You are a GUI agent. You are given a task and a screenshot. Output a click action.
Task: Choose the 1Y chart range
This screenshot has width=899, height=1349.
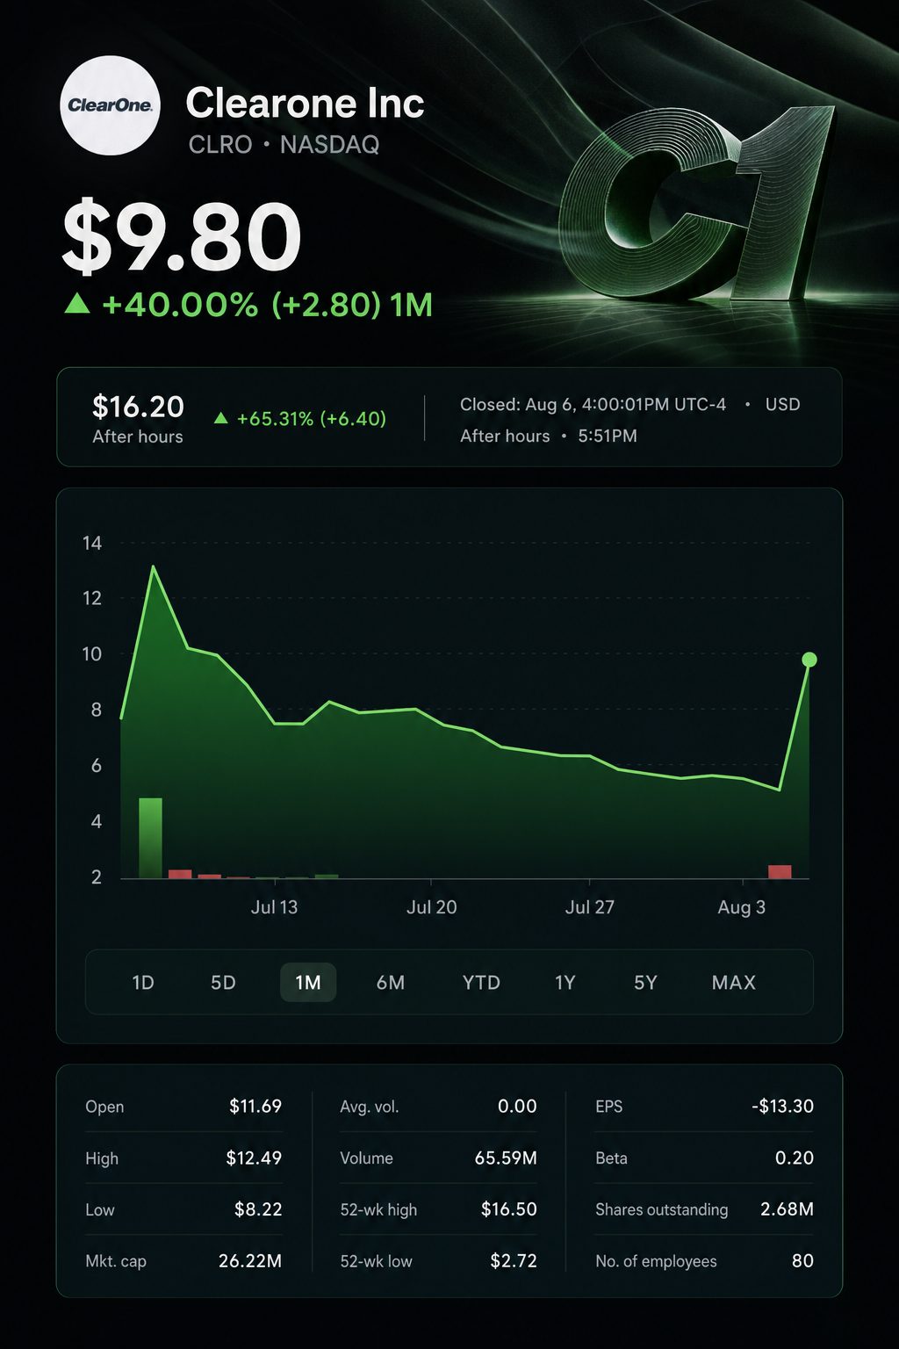click(565, 983)
